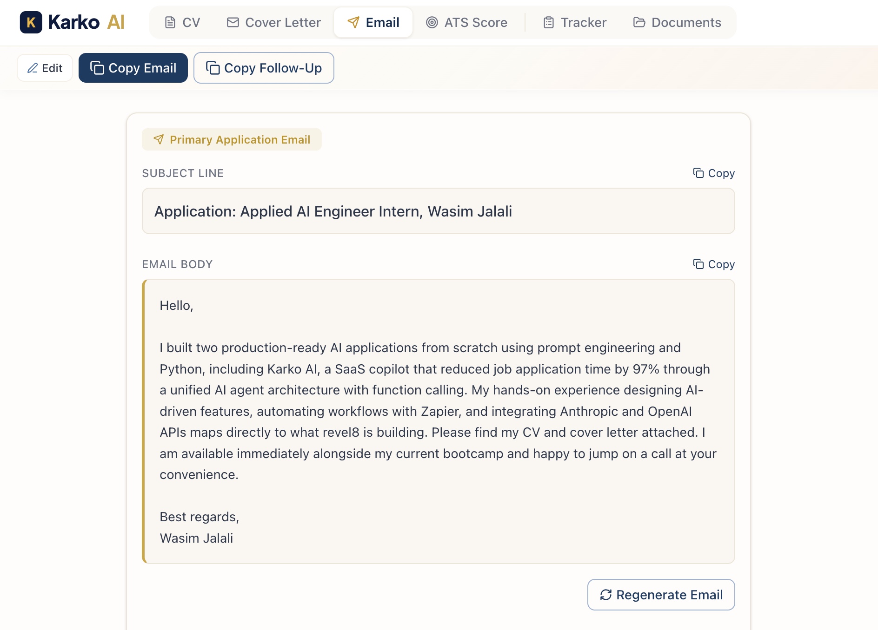
Task: Click the Edit button in the toolbar
Action: (x=45, y=68)
